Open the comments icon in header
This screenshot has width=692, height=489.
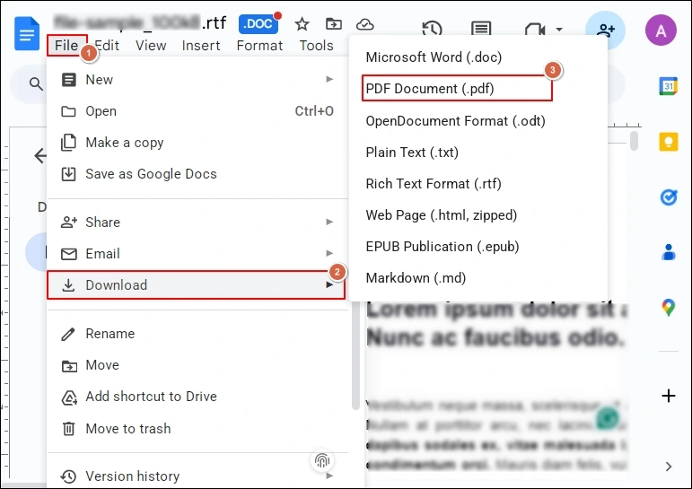tap(481, 28)
